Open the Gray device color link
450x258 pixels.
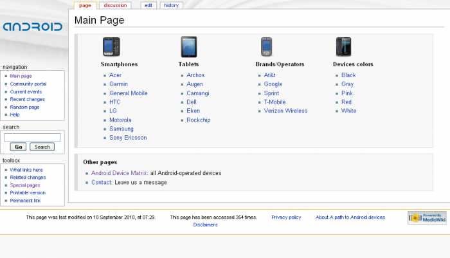347,84
